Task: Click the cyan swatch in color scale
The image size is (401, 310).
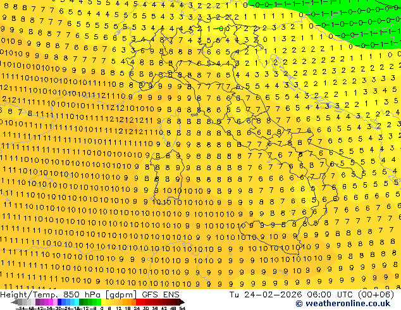Action: (x=77, y=302)
